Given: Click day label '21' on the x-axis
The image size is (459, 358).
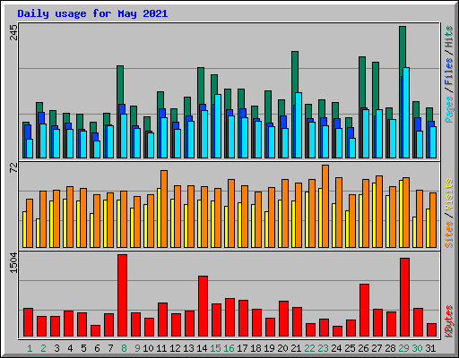Looking at the screenshot, I should [296, 348].
